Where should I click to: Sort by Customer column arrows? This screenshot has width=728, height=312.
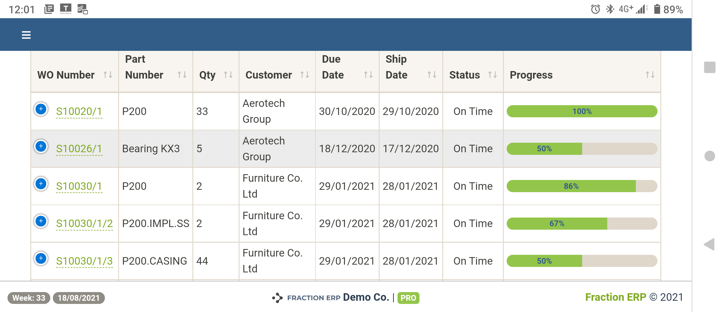[304, 75]
